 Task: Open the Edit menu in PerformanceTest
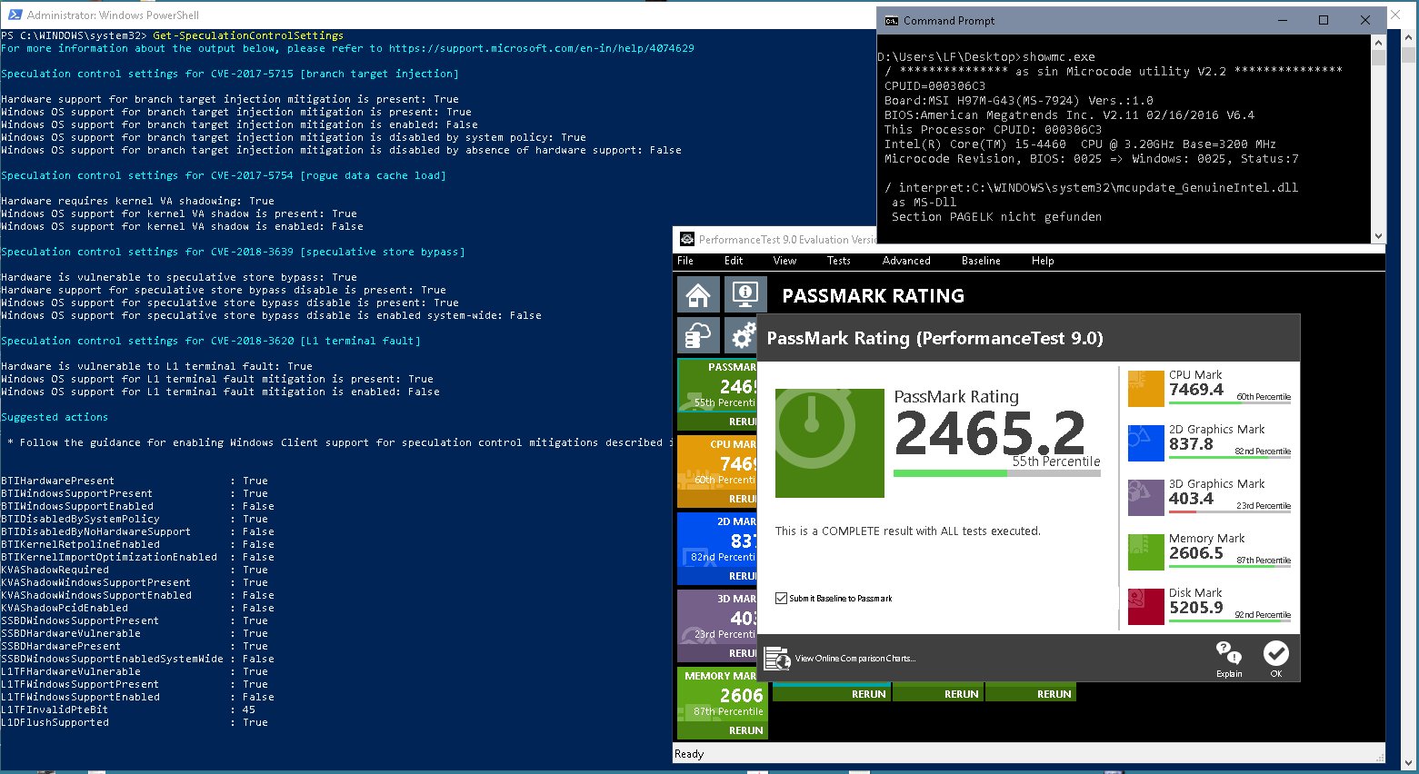[734, 261]
